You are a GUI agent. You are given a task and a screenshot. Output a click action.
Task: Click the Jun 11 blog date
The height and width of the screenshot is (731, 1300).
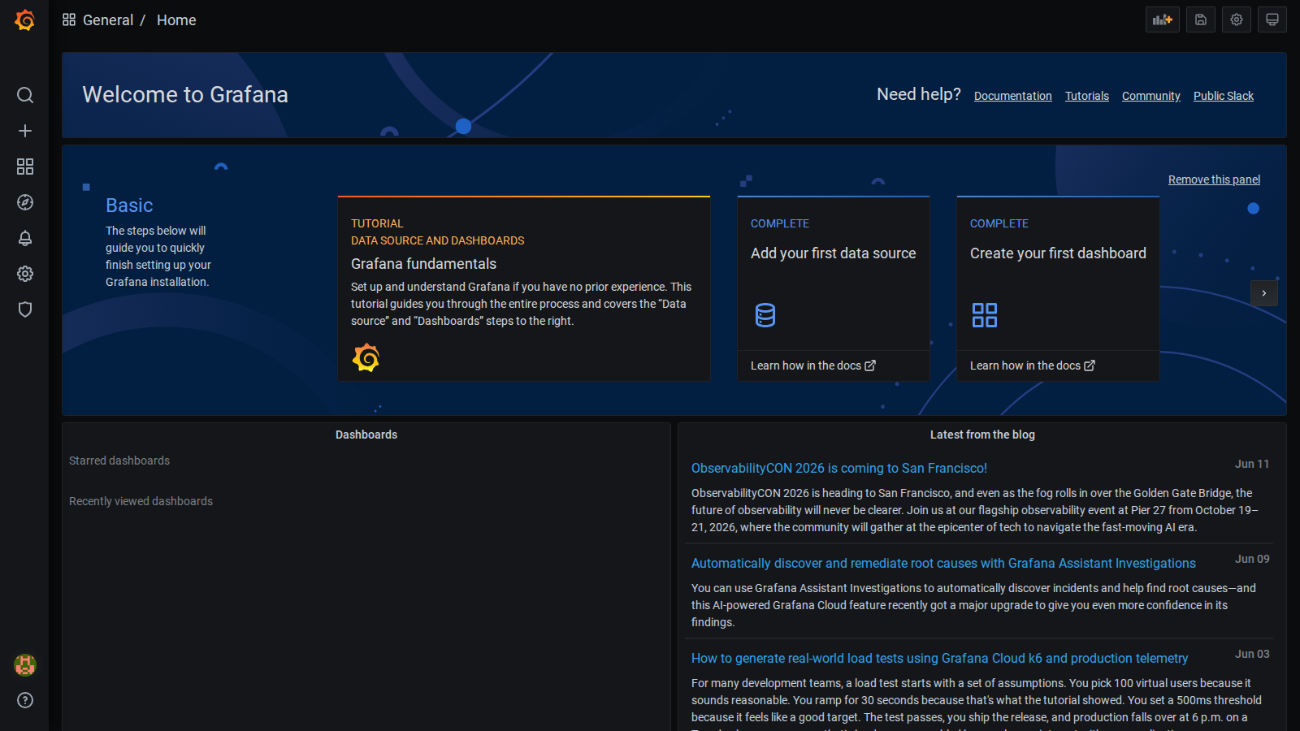click(1252, 464)
